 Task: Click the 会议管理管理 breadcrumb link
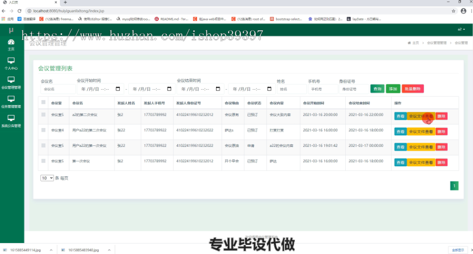pos(437,43)
